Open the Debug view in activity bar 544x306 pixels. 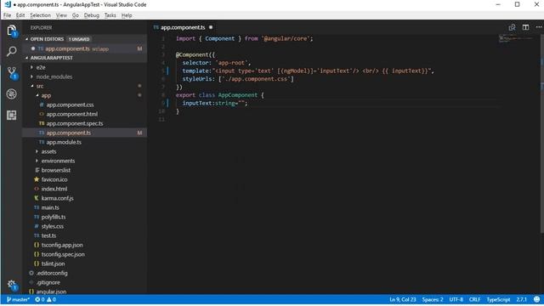(x=11, y=94)
